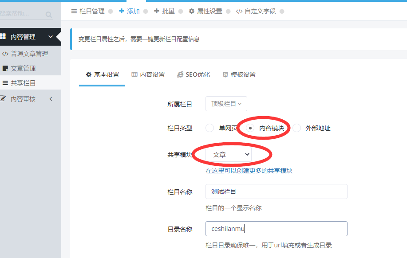The height and width of the screenshot is (258, 407).
Task: Click the list icon beside 共享栏目
Action: (x=5, y=83)
